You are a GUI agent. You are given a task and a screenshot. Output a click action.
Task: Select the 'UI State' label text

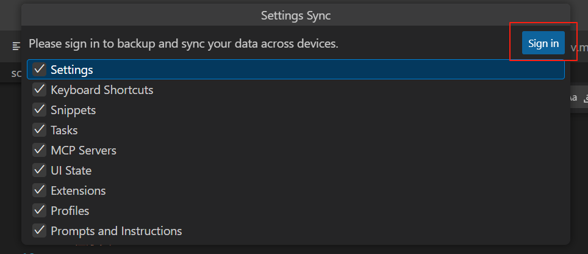[71, 170]
